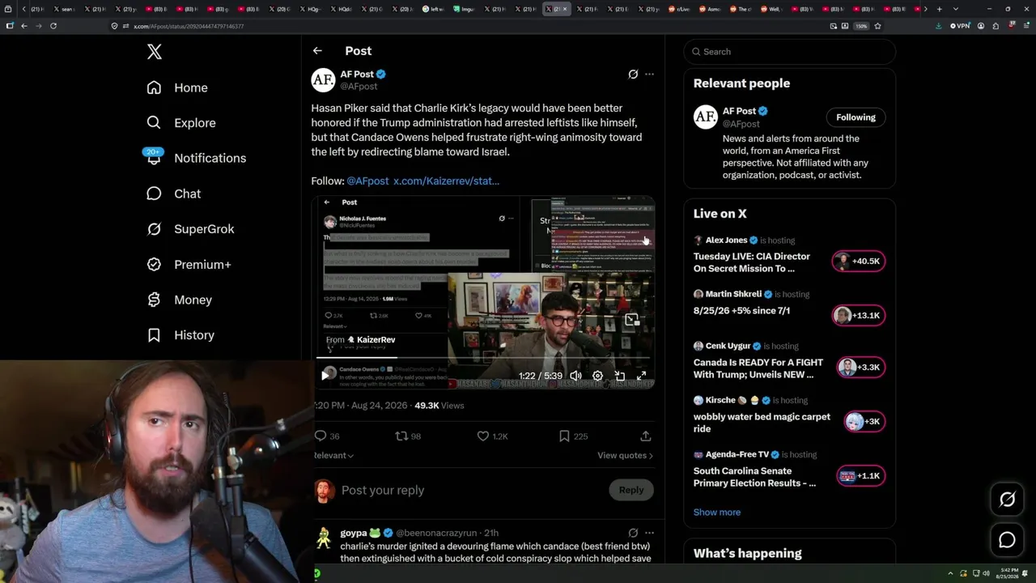Open the x.com/Kaizerrev/stat... link
The image size is (1036, 583).
tap(446, 181)
